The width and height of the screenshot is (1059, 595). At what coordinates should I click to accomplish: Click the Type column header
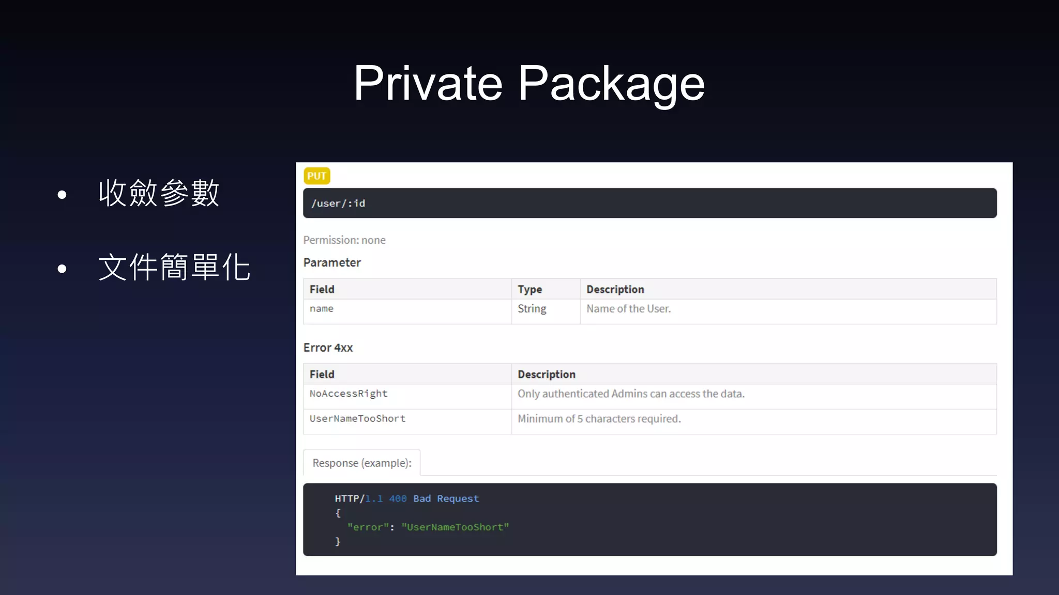[546, 289]
